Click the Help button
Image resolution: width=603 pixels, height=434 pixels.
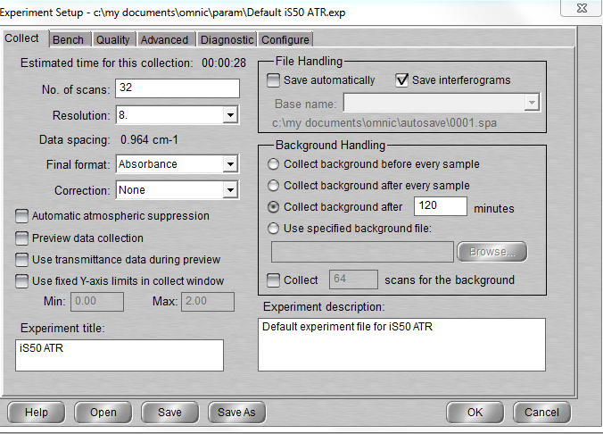tap(37, 413)
